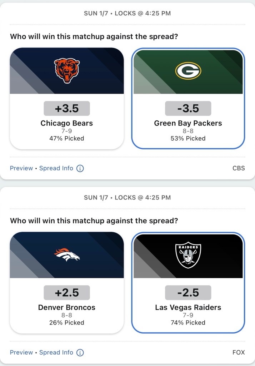
Task: Select the Green Bay Packers team name
Action: 188,123
